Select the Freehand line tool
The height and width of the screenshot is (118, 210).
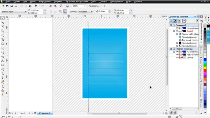[3, 35]
